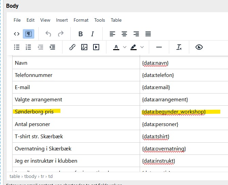This screenshot has height=185, width=228.
Task: Increase indent of the paragraph
Action: [x=52, y=47]
